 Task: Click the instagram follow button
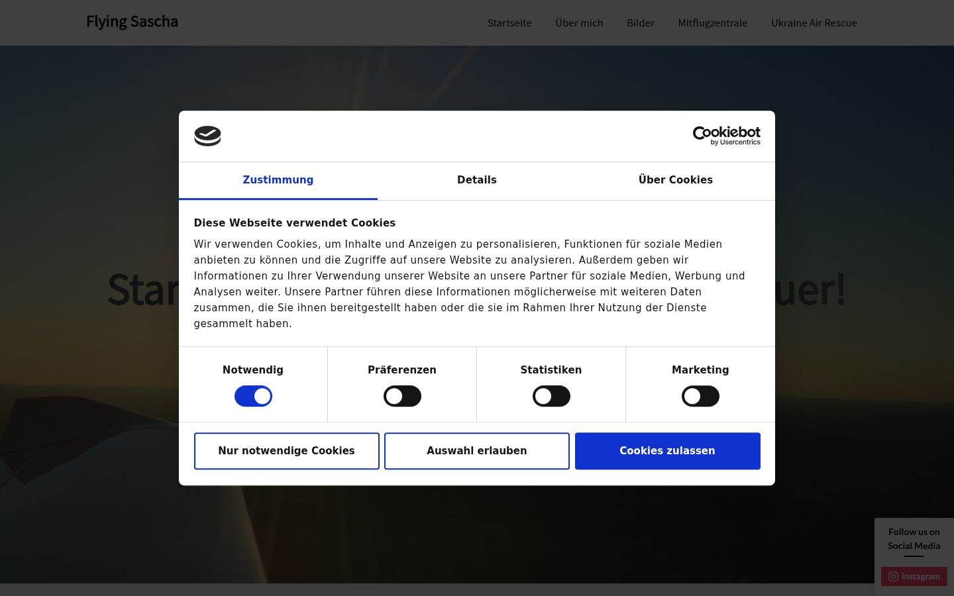tap(914, 576)
